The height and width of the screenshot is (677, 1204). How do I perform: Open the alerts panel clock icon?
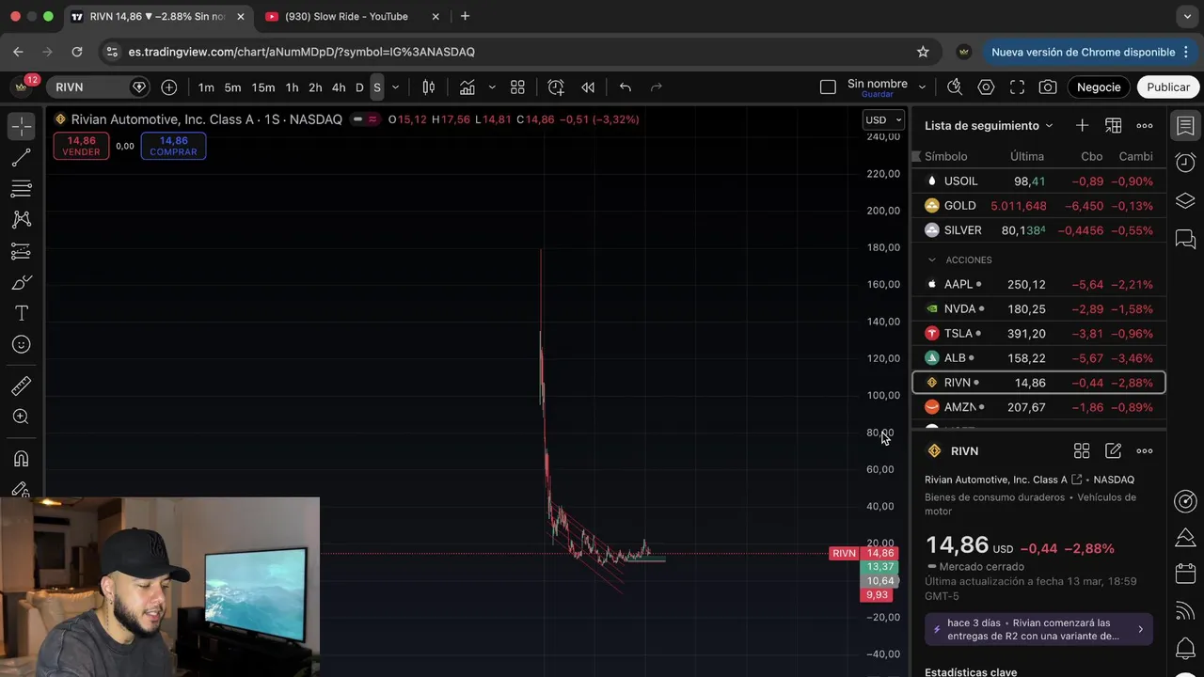pos(1186,163)
